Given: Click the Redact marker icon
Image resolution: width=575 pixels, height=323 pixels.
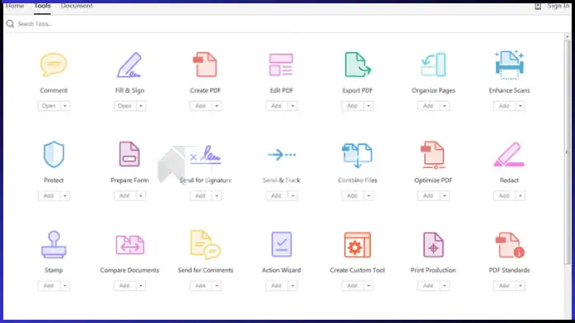Looking at the screenshot, I should 509,155.
